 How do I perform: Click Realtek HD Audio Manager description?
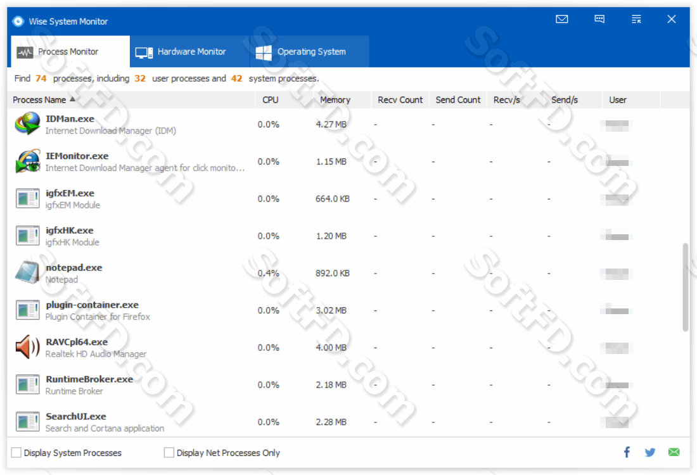[x=96, y=353]
